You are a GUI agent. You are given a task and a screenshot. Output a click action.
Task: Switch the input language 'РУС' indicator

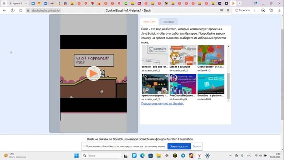(249, 156)
